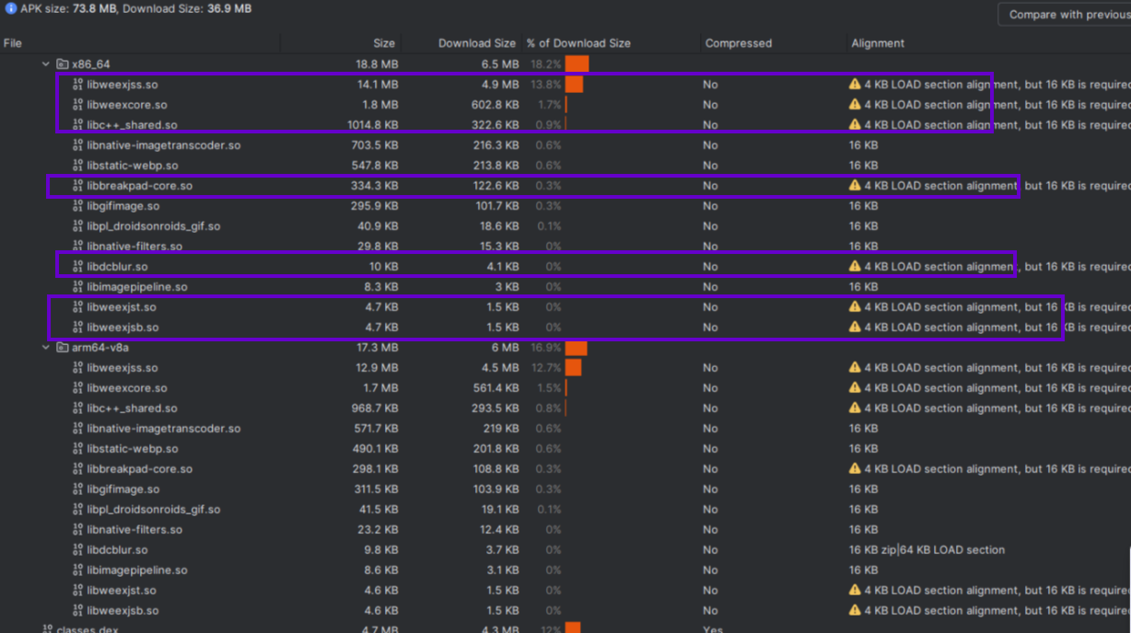Image resolution: width=1131 pixels, height=633 pixels.
Task: Click the orange download size bar for x86_64
Action: pos(577,64)
